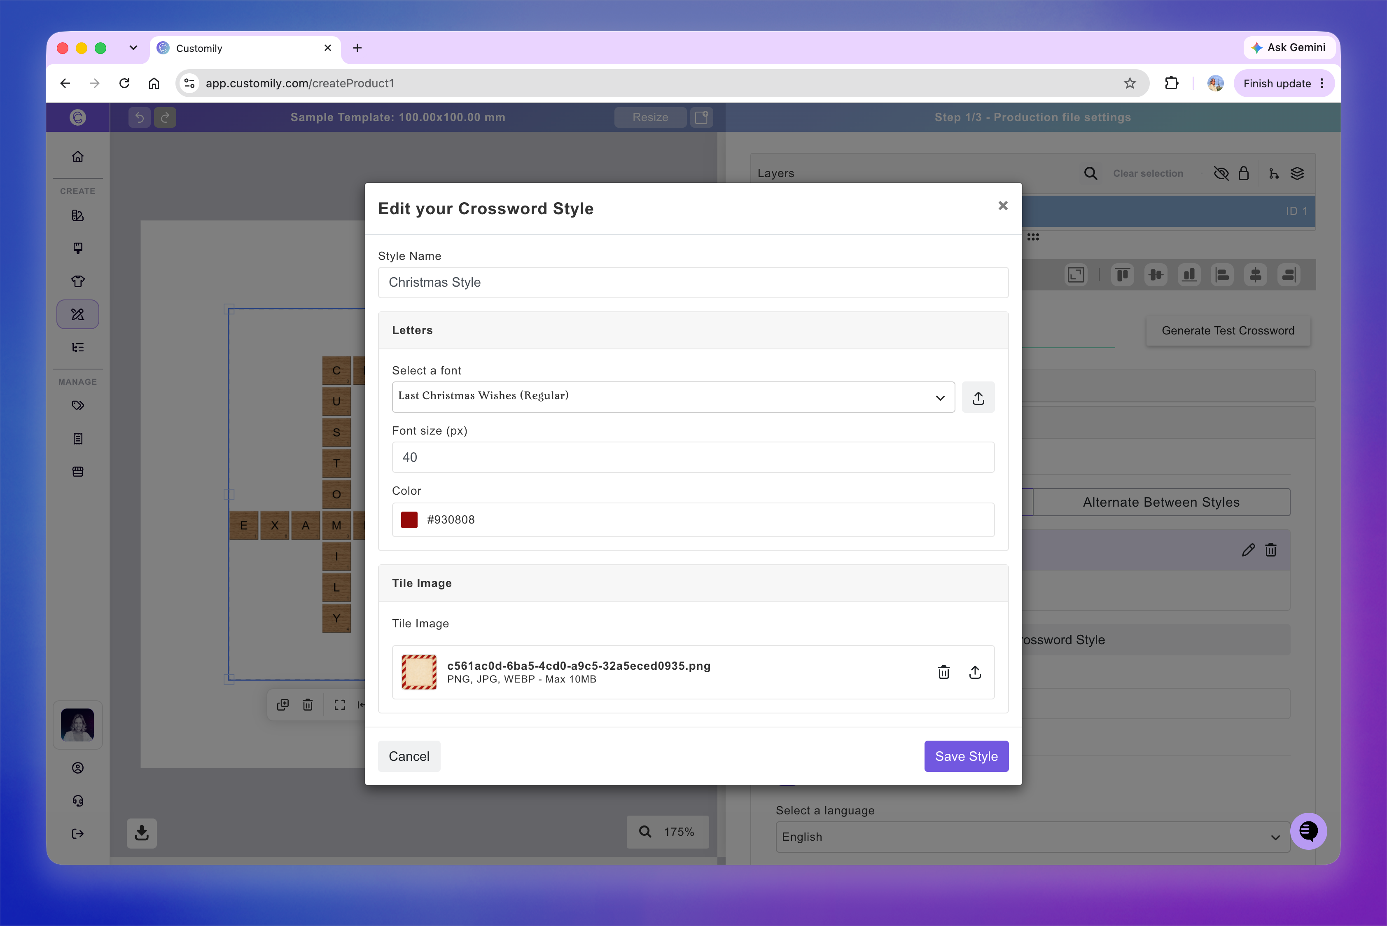Select Alternate Between Styles option

[x=1161, y=502]
